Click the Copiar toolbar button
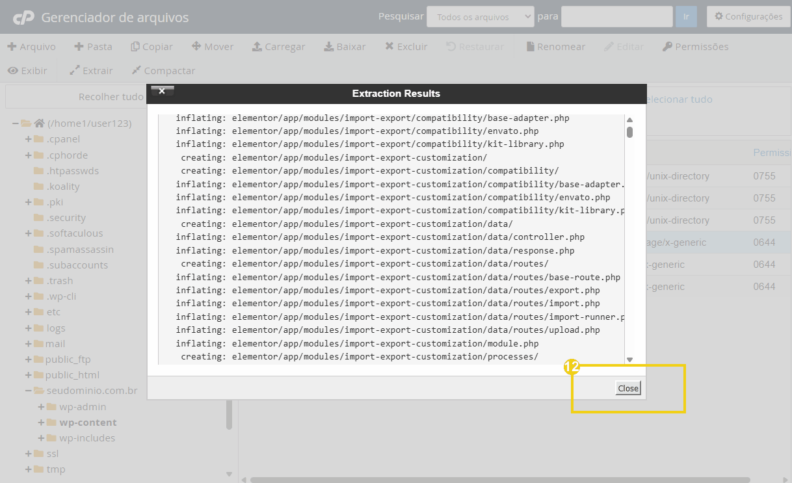 152,47
